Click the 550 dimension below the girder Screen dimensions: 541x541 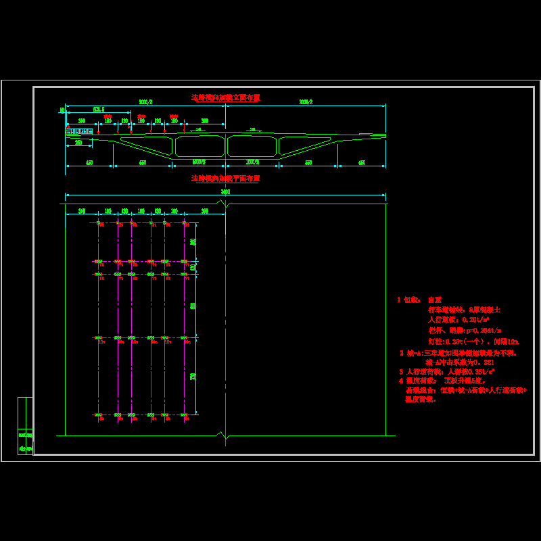pos(308,162)
